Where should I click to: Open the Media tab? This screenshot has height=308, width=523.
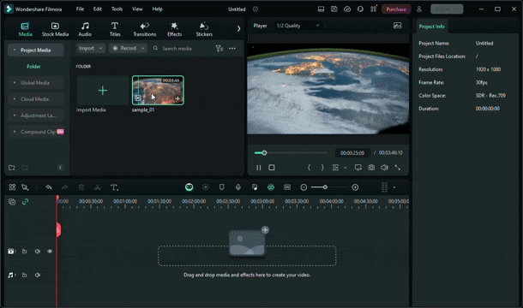(x=26, y=29)
